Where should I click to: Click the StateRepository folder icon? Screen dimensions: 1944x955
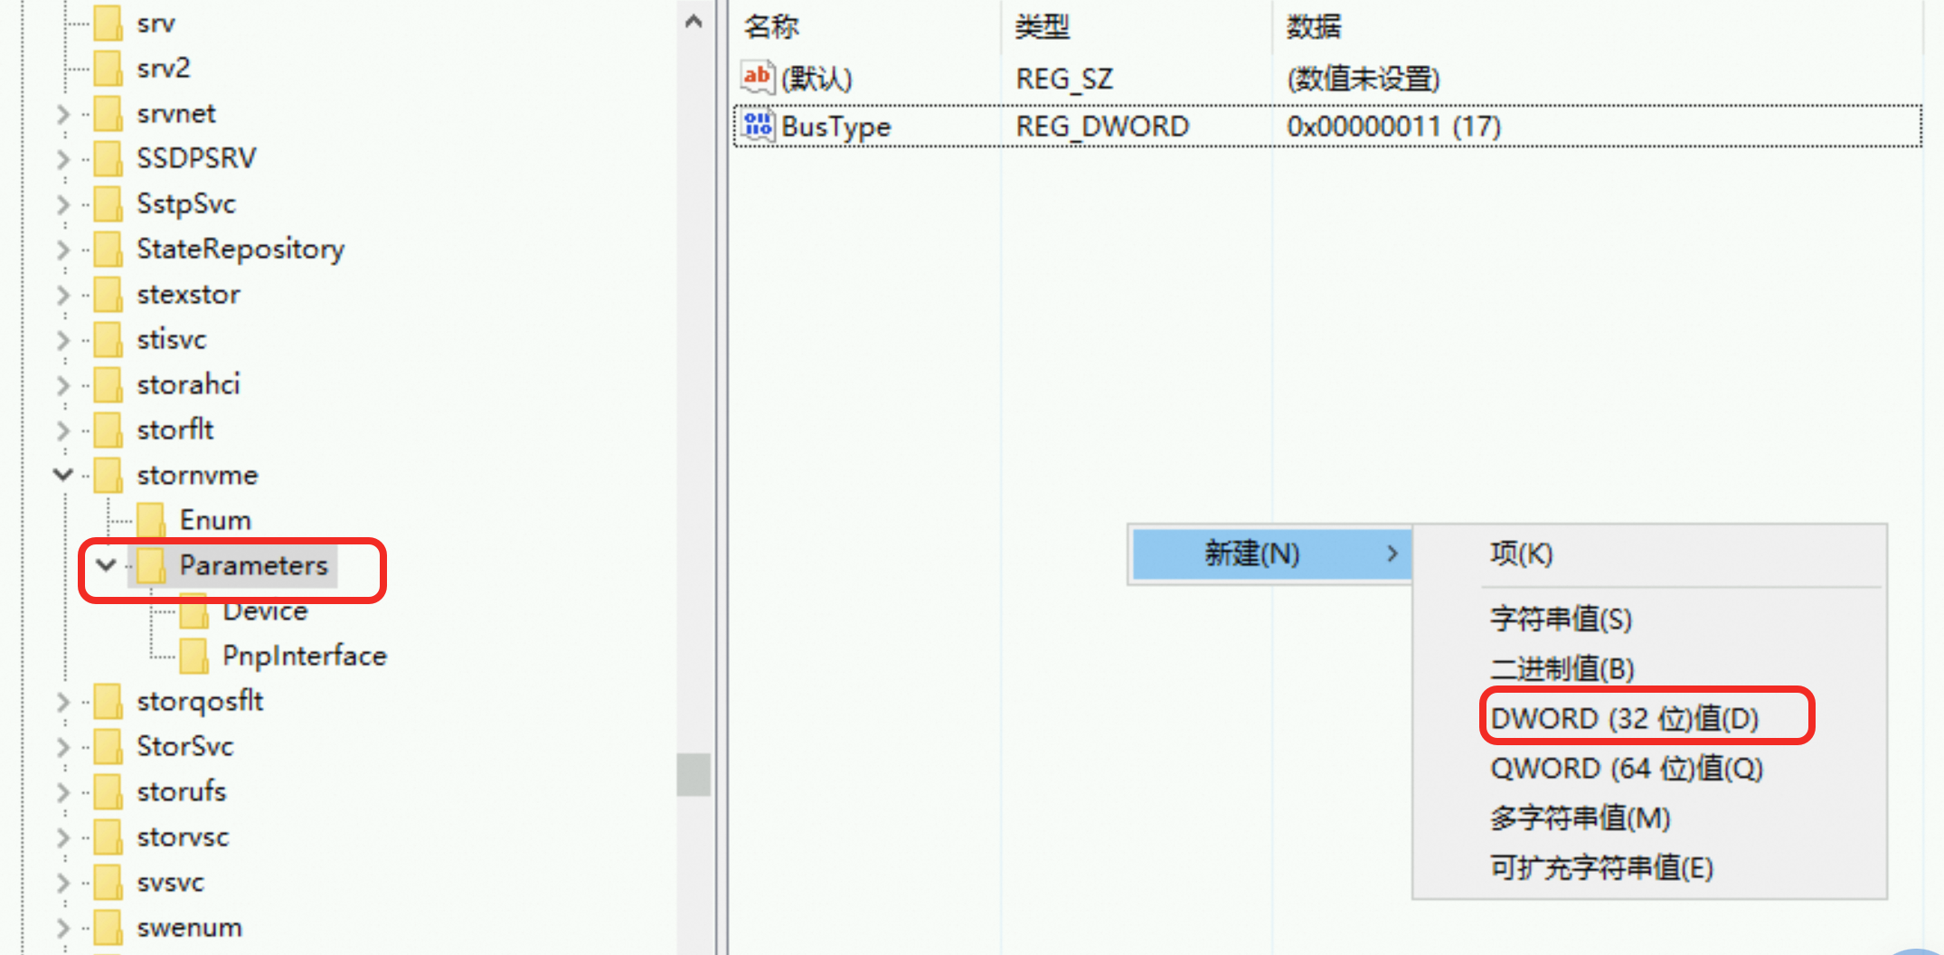pos(109,249)
